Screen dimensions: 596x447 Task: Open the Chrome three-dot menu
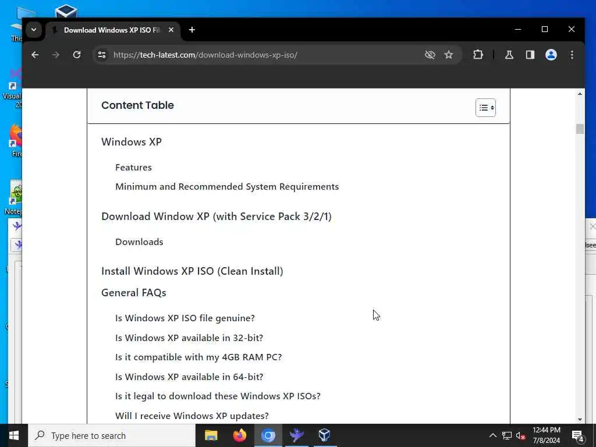pos(572,55)
